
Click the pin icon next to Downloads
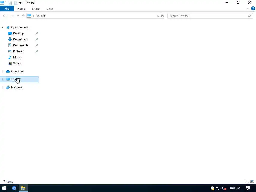37,39
